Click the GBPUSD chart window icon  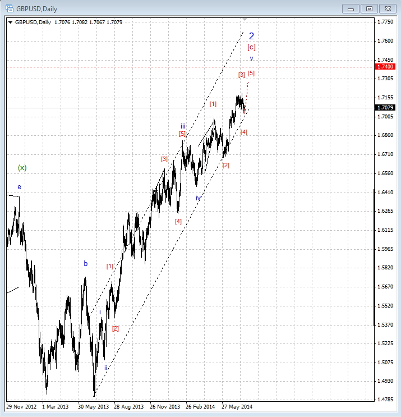(x=10, y=8)
